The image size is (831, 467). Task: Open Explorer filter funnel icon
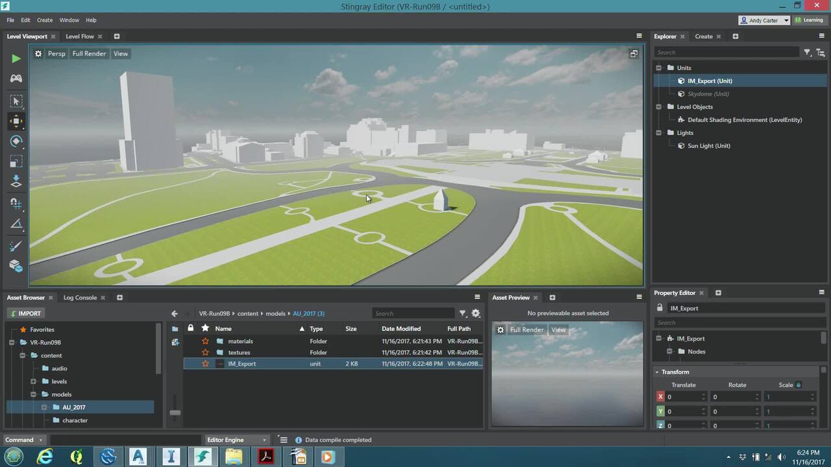(808, 53)
